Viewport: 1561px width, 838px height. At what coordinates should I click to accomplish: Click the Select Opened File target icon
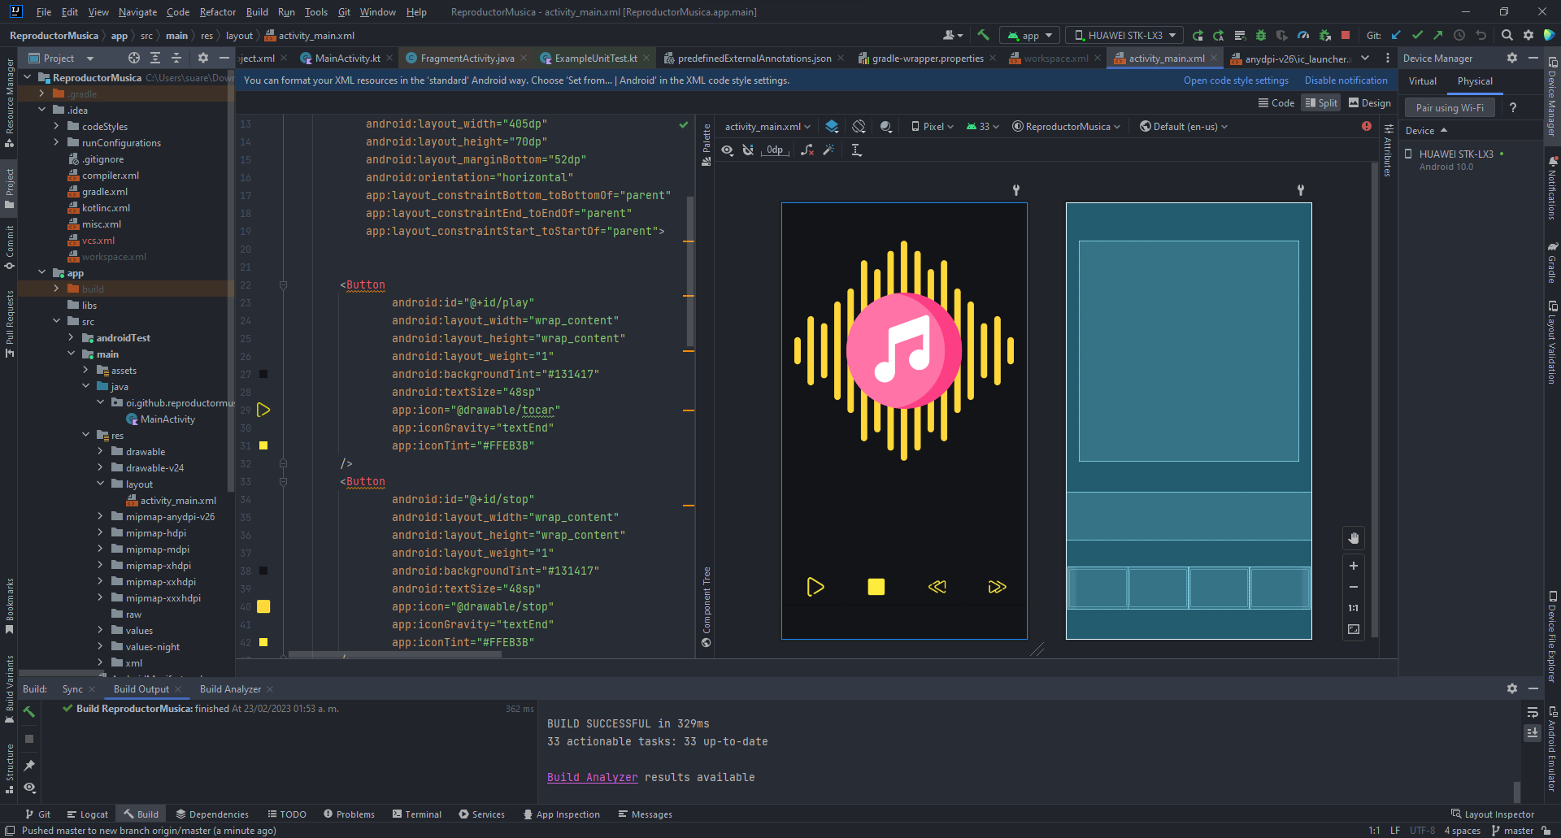pyautogui.click(x=133, y=58)
